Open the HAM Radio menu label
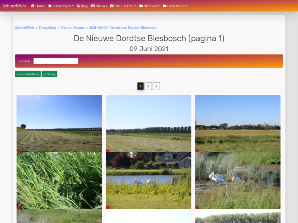The width and height of the screenshot is (298, 223). [176, 6]
